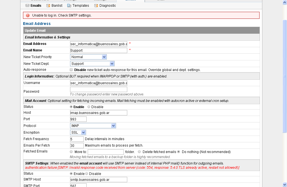The height and width of the screenshot is (187, 287).
Task: Click the Emails envelope icon
Action: tap(27, 6)
